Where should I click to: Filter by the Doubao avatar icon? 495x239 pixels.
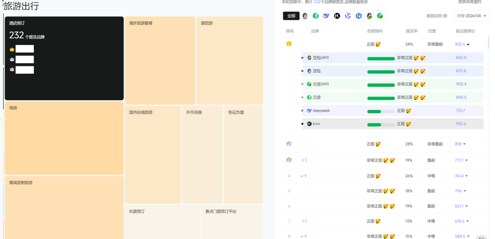pyautogui.click(x=305, y=16)
